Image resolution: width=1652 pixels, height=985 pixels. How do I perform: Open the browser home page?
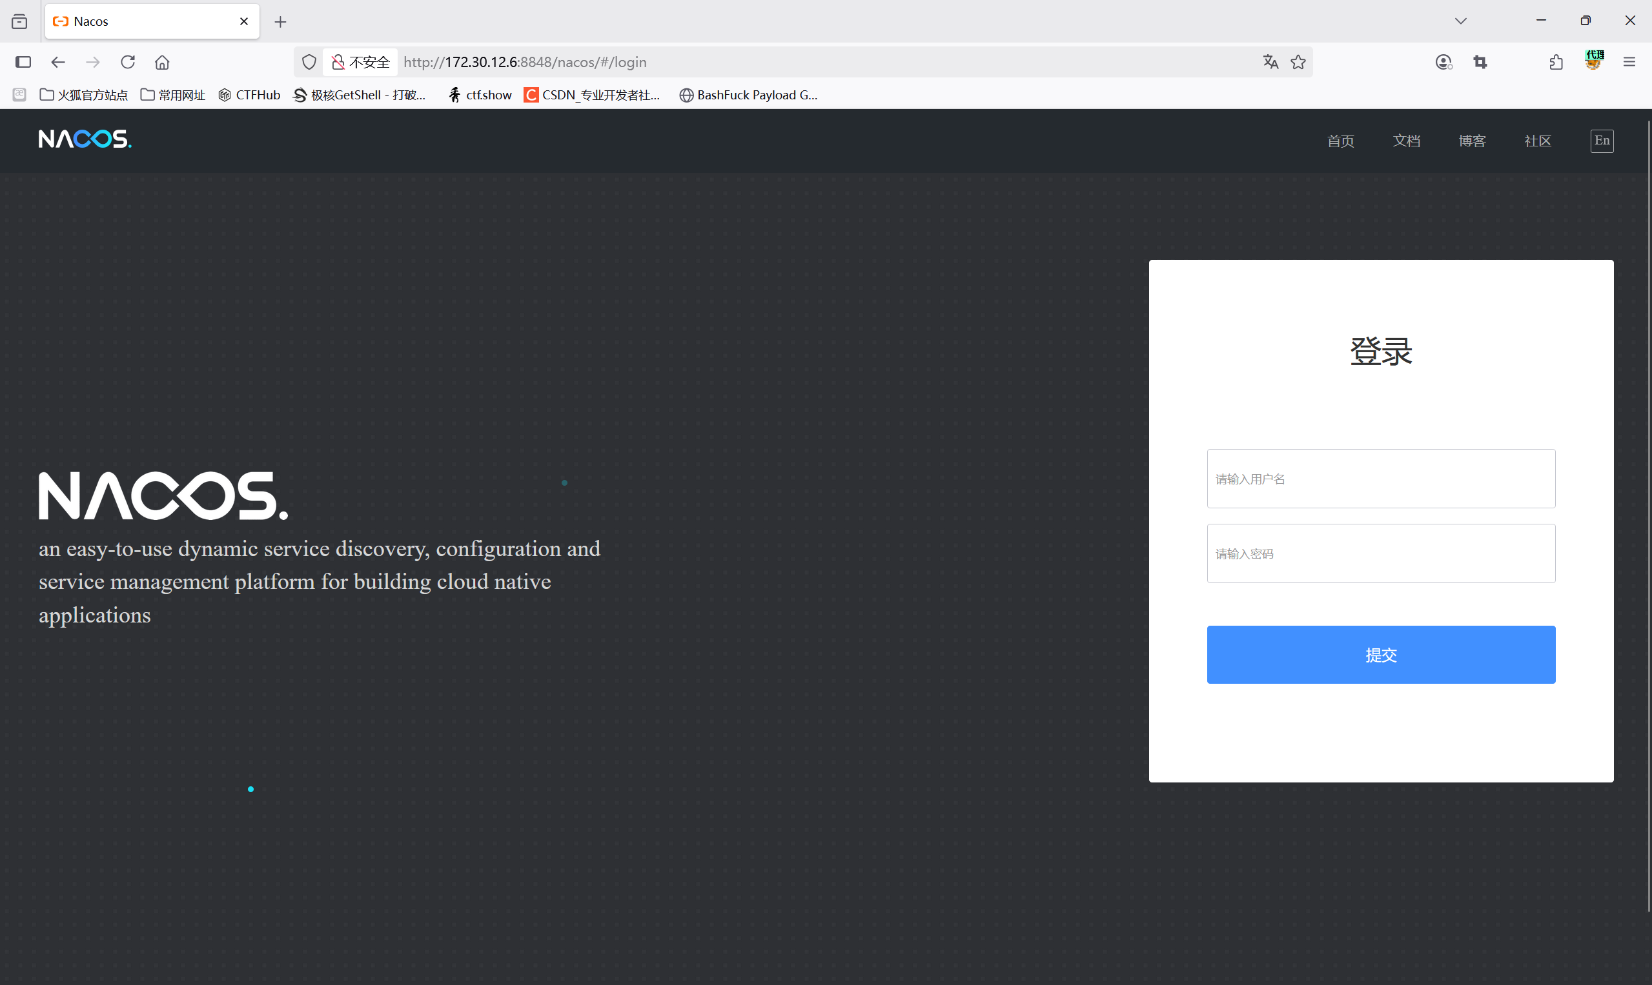click(162, 63)
